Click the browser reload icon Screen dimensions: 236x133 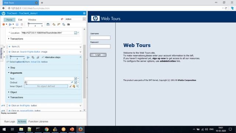(x=226, y=8)
